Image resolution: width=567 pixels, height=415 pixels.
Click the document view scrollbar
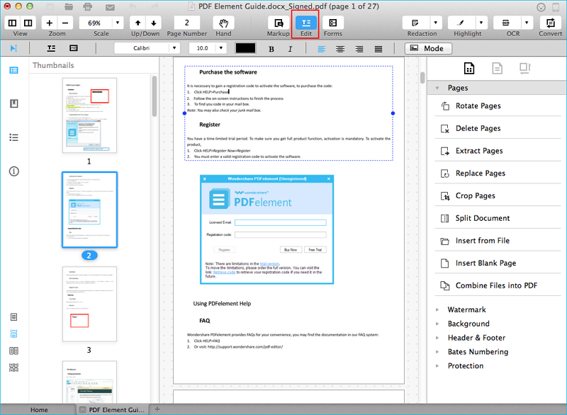pyautogui.click(x=422, y=78)
